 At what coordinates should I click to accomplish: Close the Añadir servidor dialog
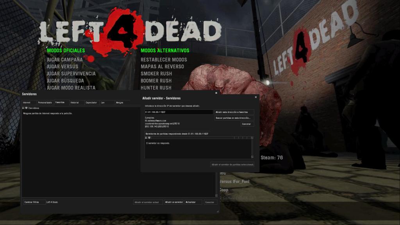click(x=255, y=97)
